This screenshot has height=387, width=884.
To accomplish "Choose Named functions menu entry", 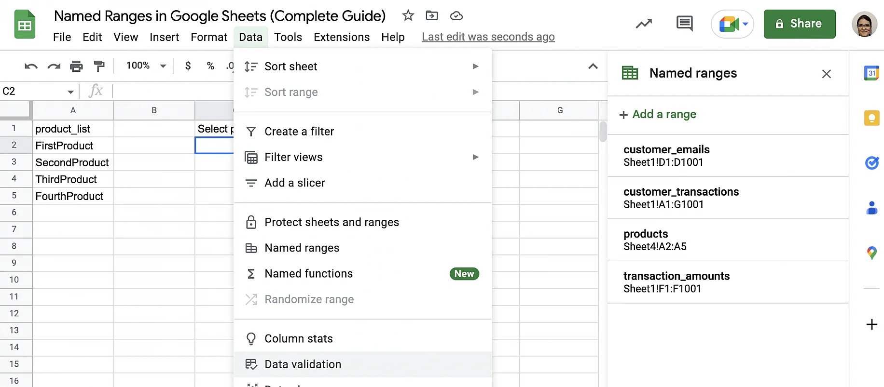I will pos(363,274).
